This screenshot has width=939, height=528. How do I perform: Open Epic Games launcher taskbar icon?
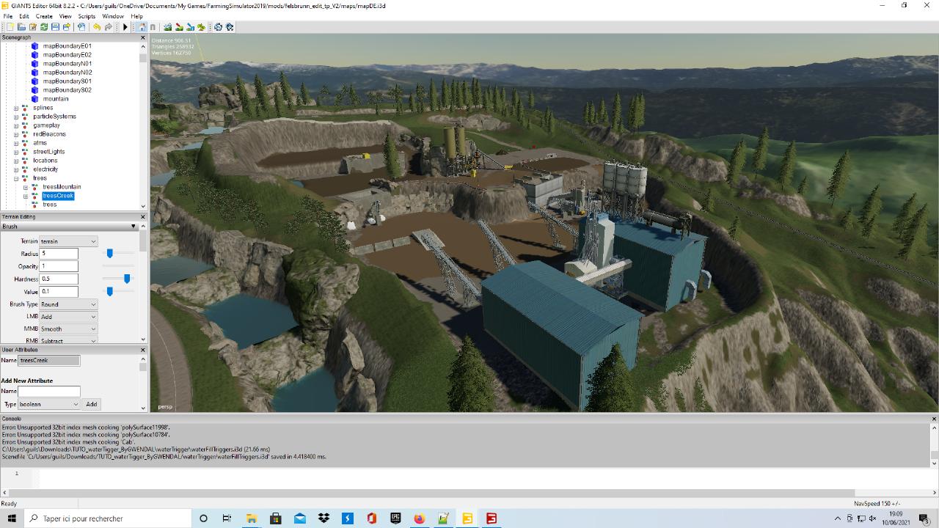pyautogui.click(x=395, y=518)
